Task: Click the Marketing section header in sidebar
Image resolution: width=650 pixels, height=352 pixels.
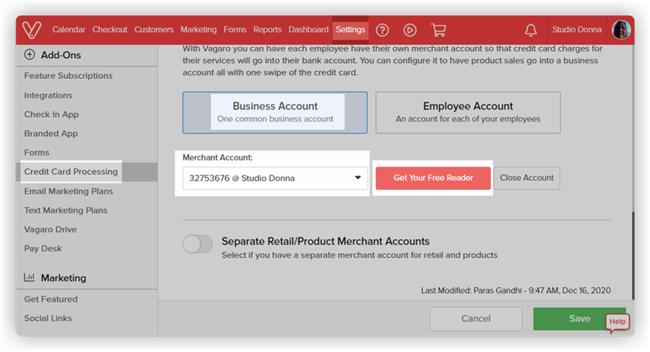Action: click(x=64, y=278)
